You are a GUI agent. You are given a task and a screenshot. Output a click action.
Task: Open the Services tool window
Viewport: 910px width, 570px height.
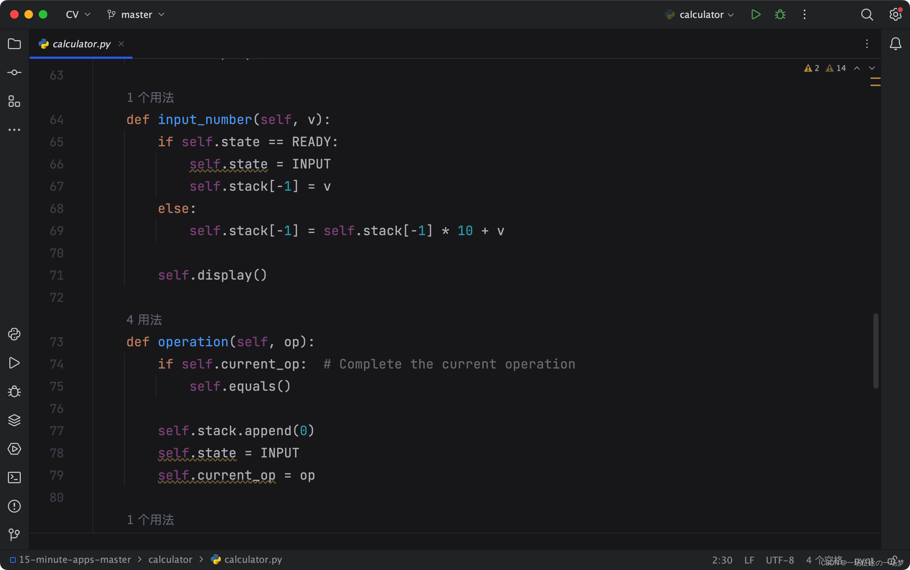tap(14, 448)
